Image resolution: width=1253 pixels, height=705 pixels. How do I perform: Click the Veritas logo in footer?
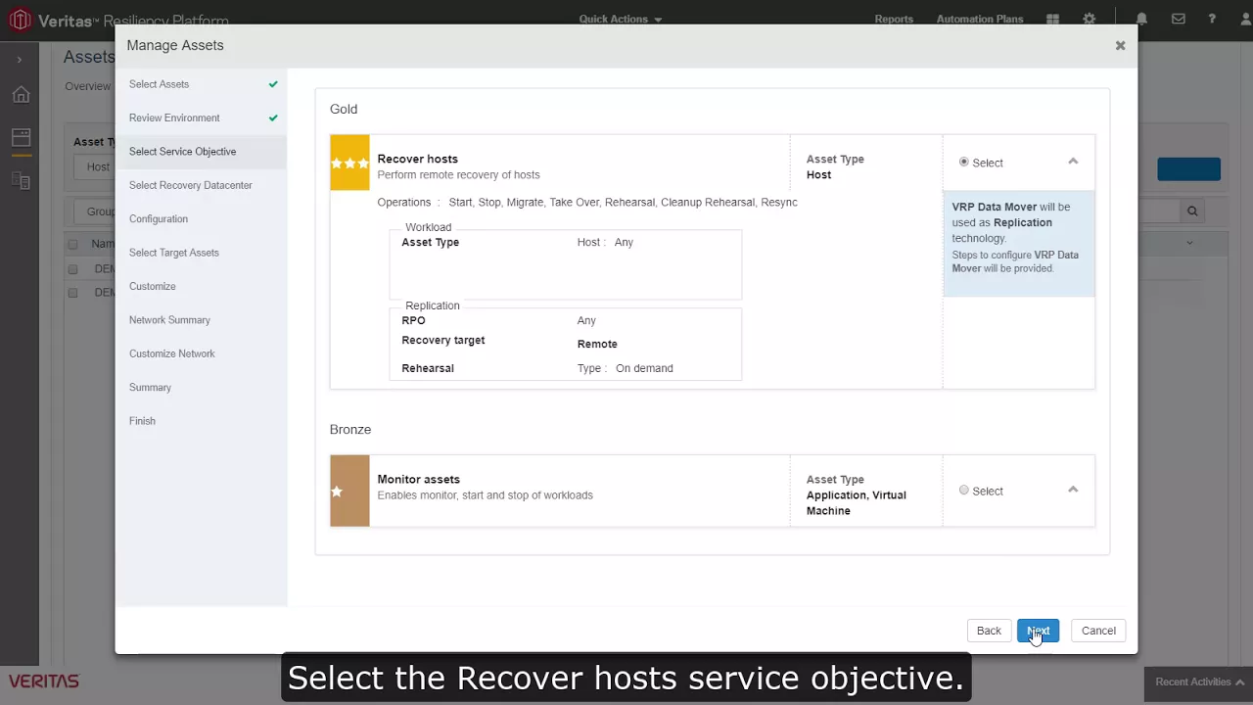(44, 681)
